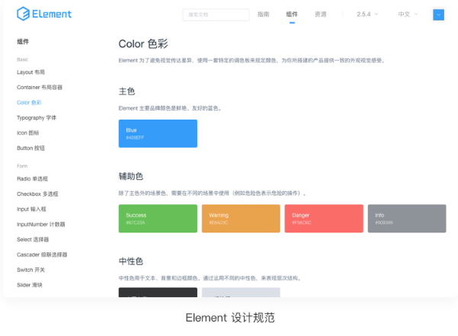Screen dimensions: 458x336
Task: Click the green Success color swatch
Action: point(158,219)
